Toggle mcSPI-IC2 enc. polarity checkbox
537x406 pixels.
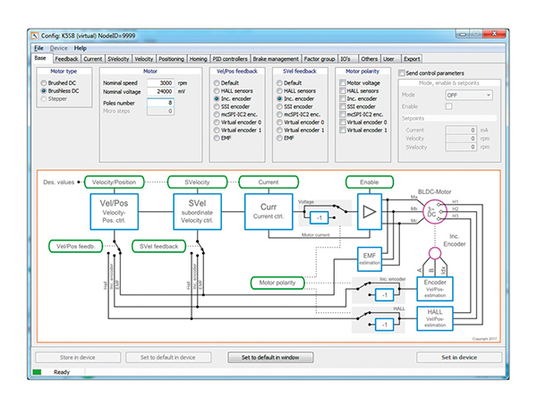tap(343, 114)
